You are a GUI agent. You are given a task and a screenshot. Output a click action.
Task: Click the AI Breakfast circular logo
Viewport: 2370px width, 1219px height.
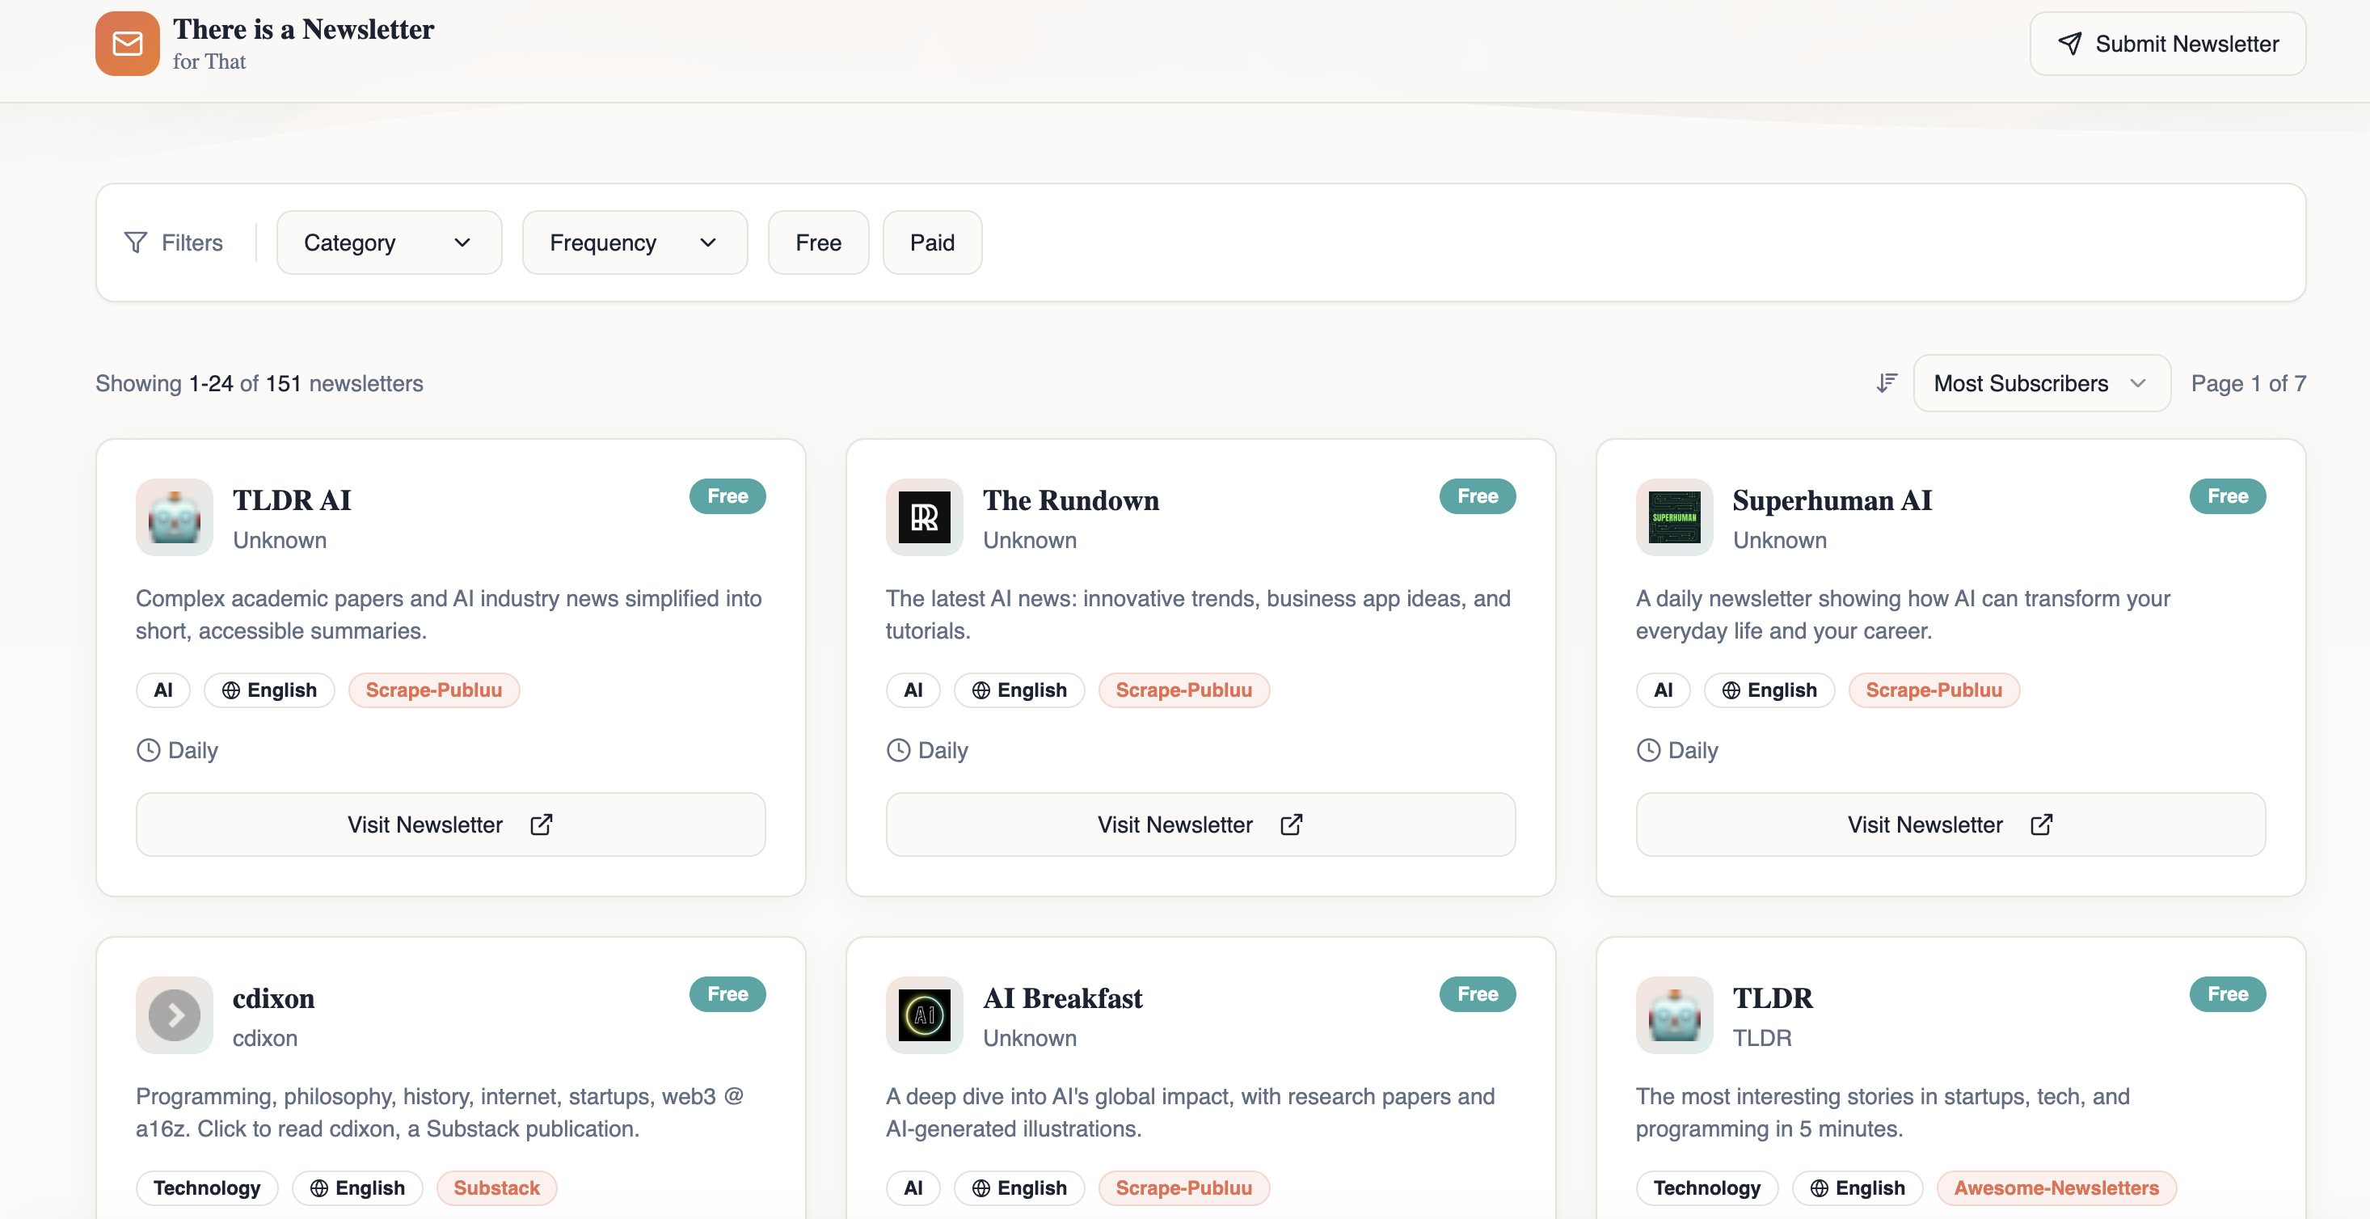click(924, 1014)
